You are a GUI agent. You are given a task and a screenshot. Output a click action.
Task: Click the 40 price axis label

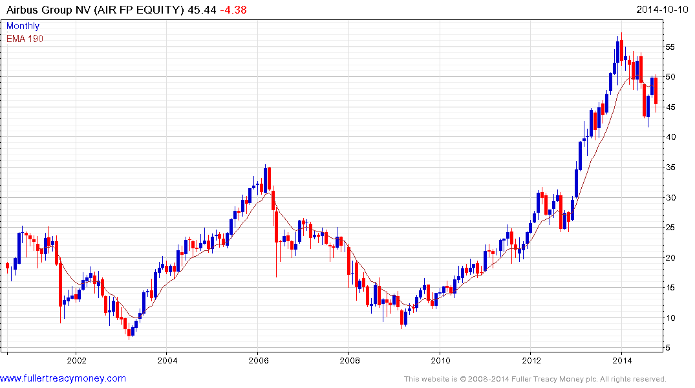coord(670,137)
